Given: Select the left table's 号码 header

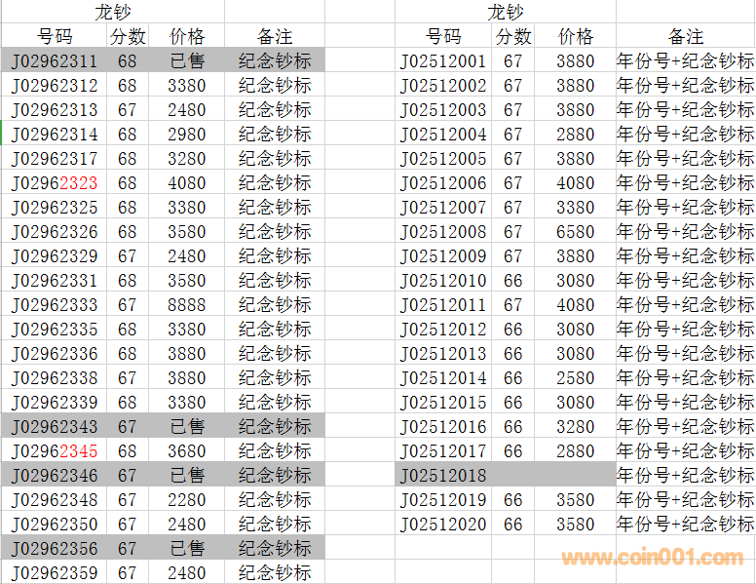Looking at the screenshot, I should tap(55, 36).
